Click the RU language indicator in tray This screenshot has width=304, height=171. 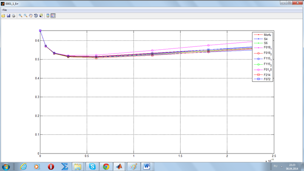tap(275, 166)
